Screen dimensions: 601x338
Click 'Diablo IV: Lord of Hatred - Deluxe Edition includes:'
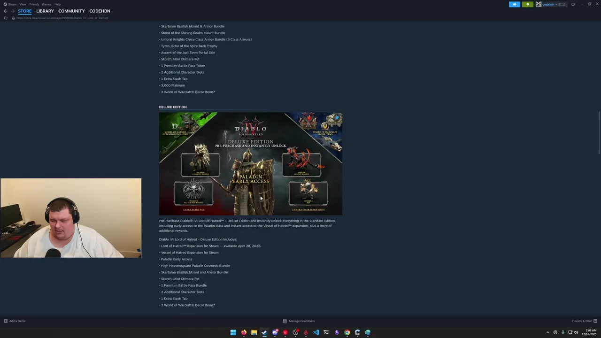pos(198,239)
